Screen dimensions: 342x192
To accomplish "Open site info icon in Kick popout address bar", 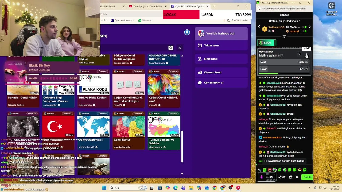I will pyautogui.click(x=258, y=9).
